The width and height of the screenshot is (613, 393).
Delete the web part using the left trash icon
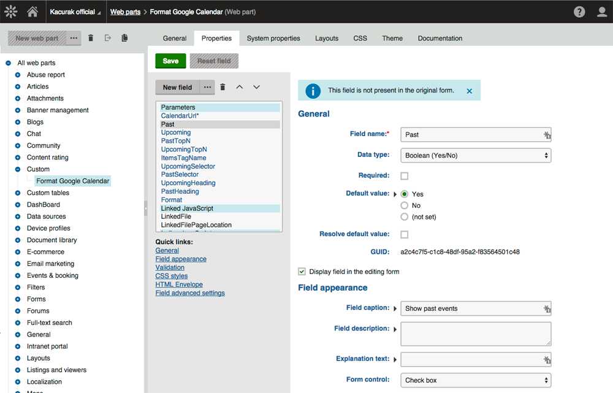pos(91,38)
